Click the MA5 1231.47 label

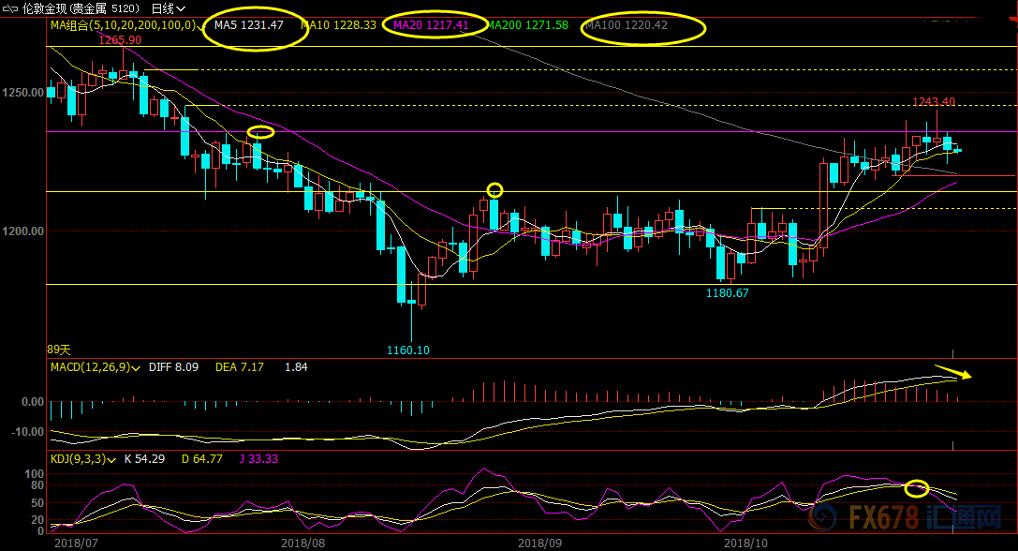(248, 25)
